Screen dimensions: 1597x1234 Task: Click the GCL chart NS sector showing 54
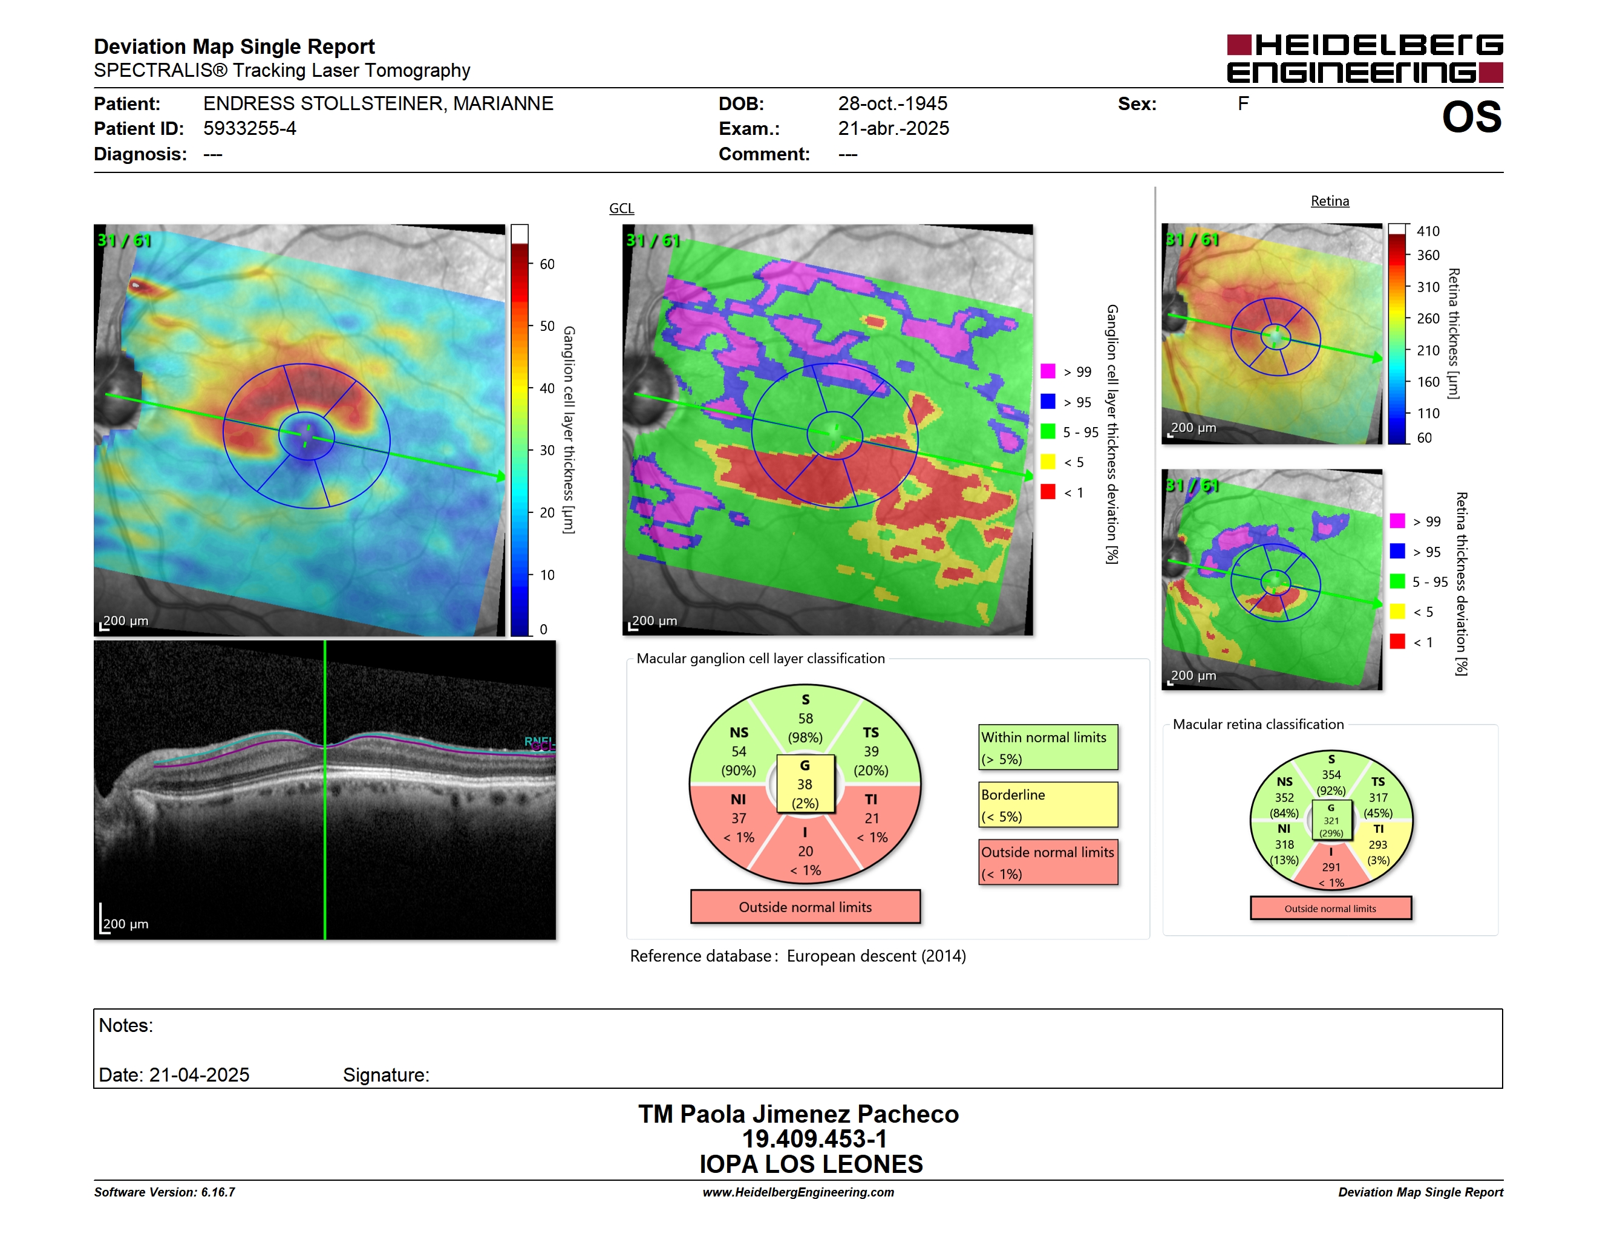(x=739, y=751)
